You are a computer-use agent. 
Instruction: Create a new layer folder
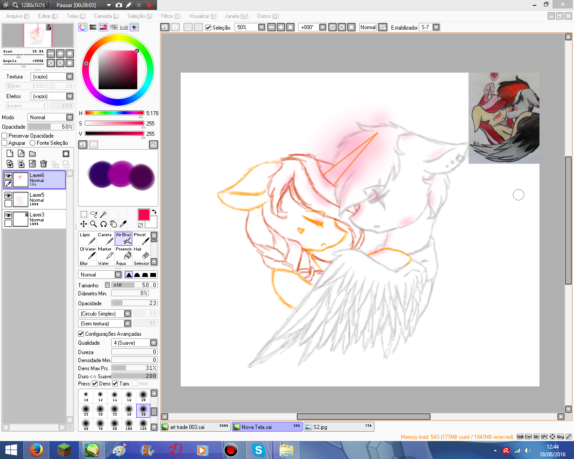point(32,153)
